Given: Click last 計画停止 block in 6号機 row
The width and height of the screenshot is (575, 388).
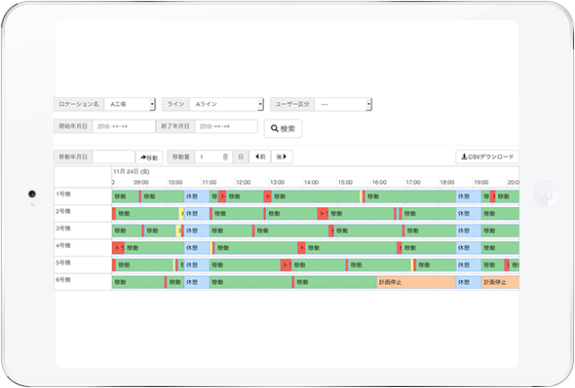Looking at the screenshot, I should (500, 282).
